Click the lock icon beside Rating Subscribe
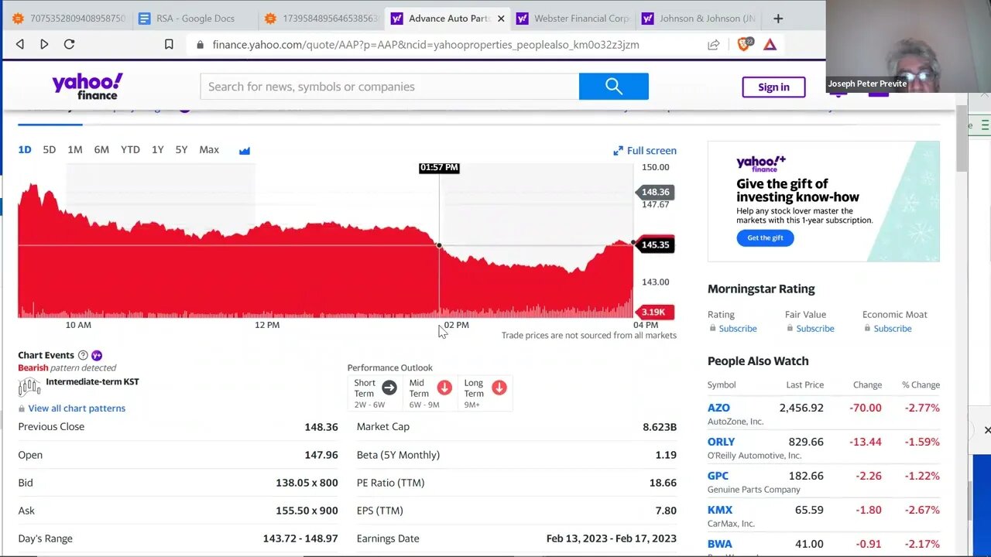Viewport: 991px width, 557px height. [x=712, y=329]
